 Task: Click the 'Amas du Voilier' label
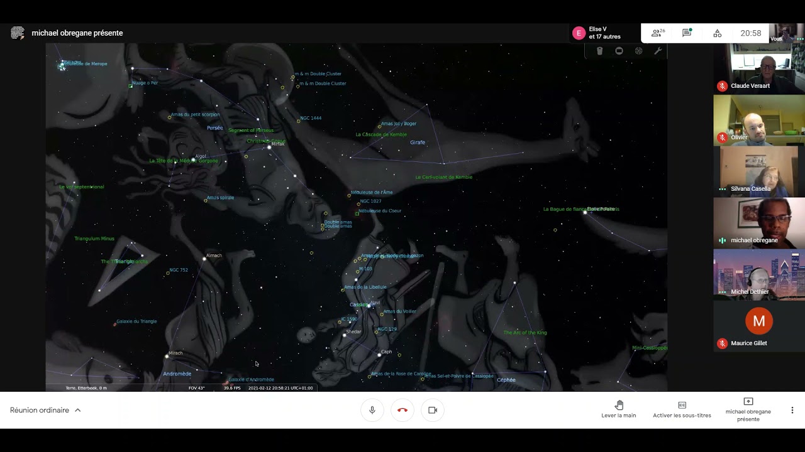click(400, 311)
